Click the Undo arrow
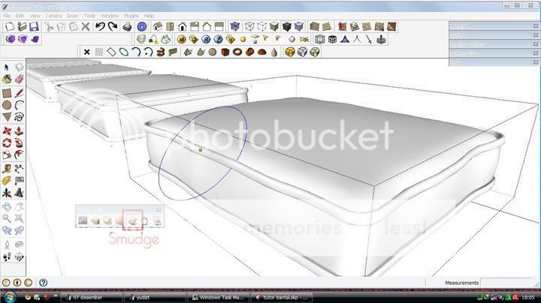541x303 pixels. tap(100, 26)
